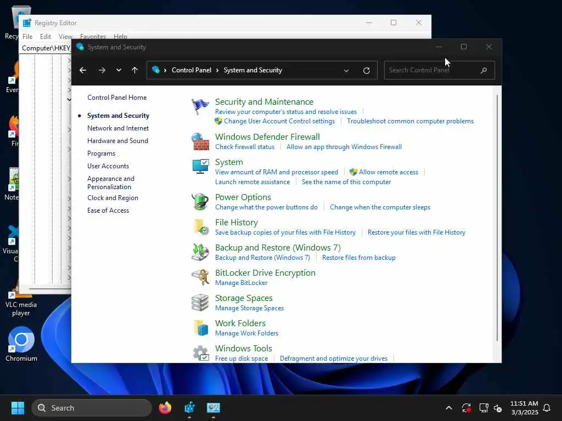Click Change when the computer sleeps
Image resolution: width=562 pixels, height=421 pixels.
380,207
